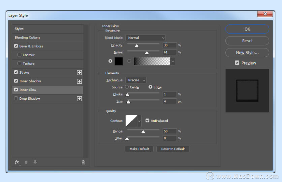The image size is (282, 182).
Task: Delete effect using the trash icon
Action: [x=83, y=162]
